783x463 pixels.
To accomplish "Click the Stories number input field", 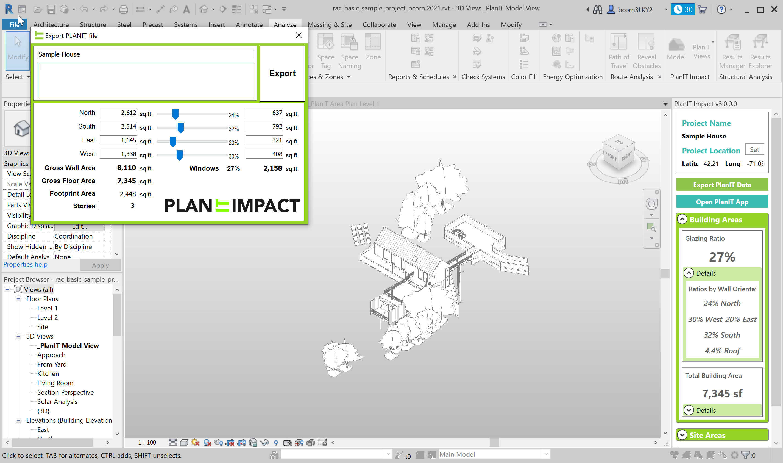I will click(x=117, y=206).
